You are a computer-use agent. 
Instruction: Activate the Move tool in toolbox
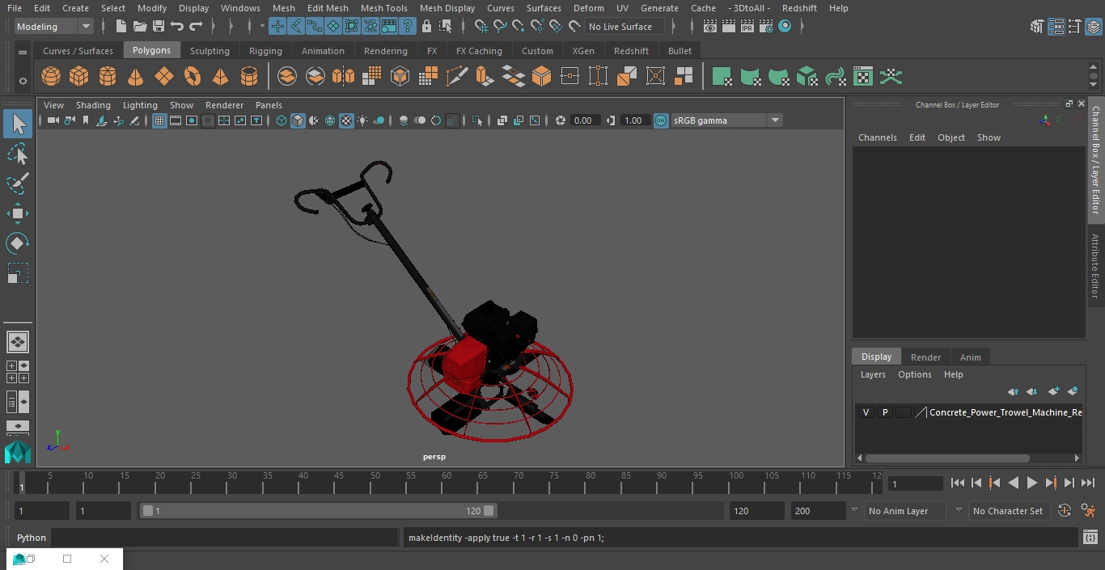click(18, 213)
